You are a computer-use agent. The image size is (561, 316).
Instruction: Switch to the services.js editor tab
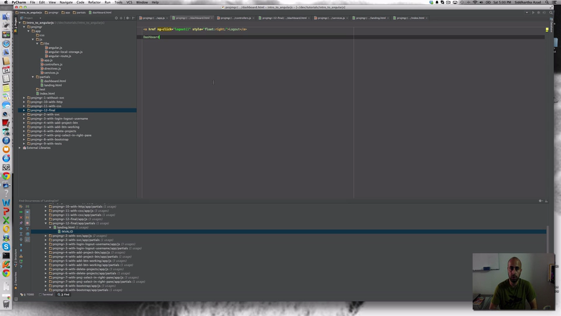pyautogui.click(x=331, y=18)
